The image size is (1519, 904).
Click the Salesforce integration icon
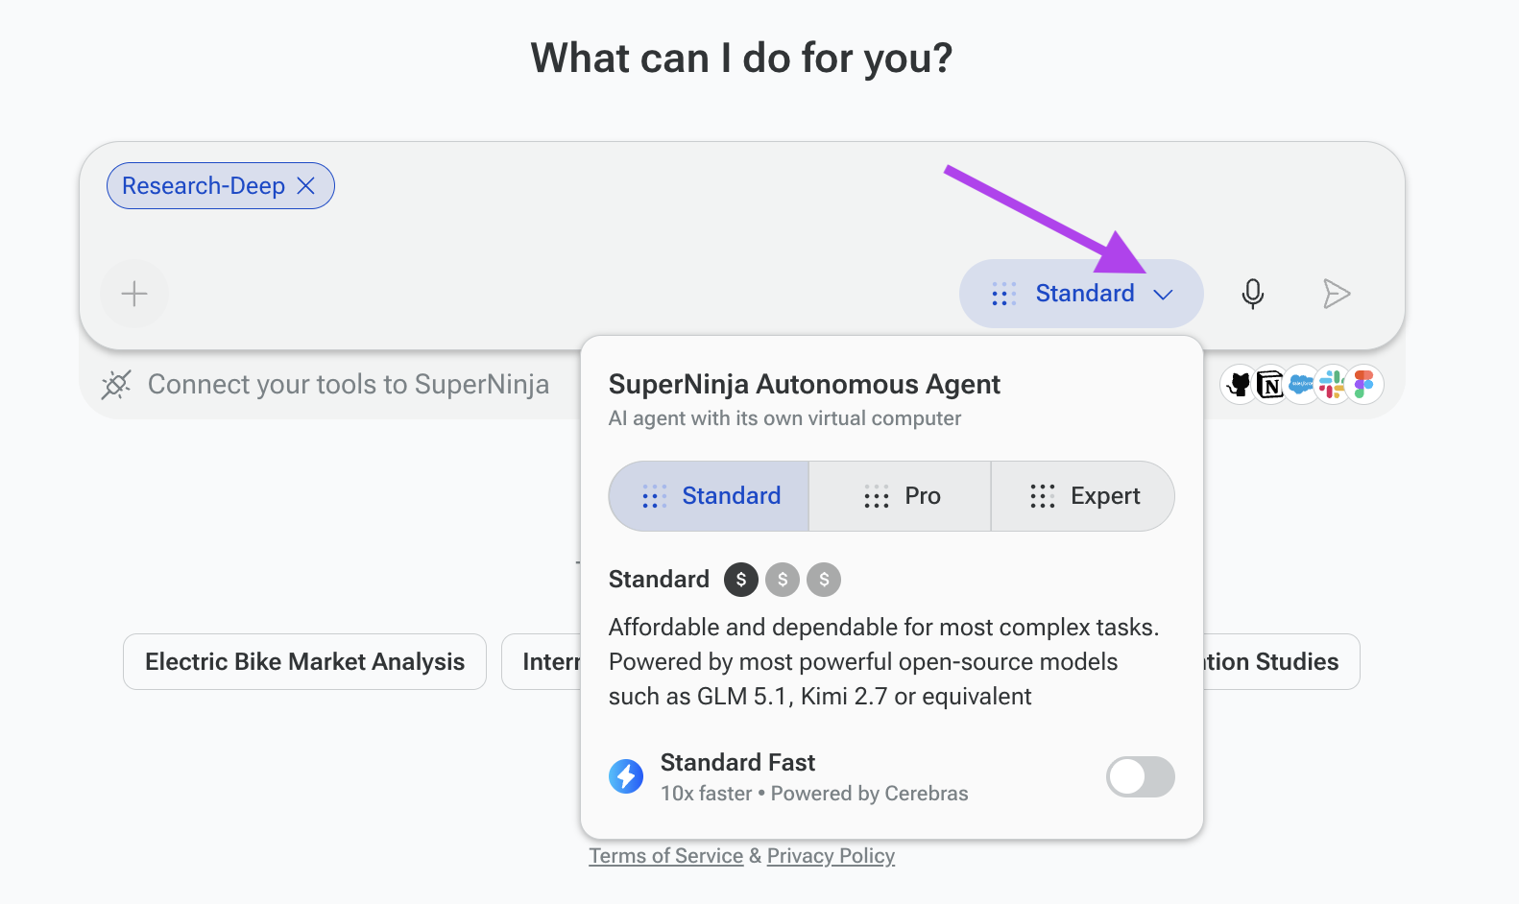pyautogui.click(x=1301, y=385)
